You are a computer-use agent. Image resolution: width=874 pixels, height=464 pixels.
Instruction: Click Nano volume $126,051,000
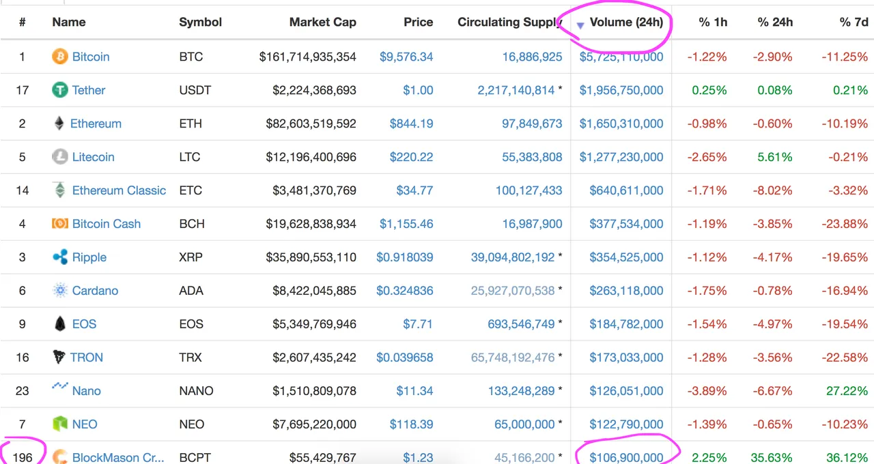[x=626, y=391]
